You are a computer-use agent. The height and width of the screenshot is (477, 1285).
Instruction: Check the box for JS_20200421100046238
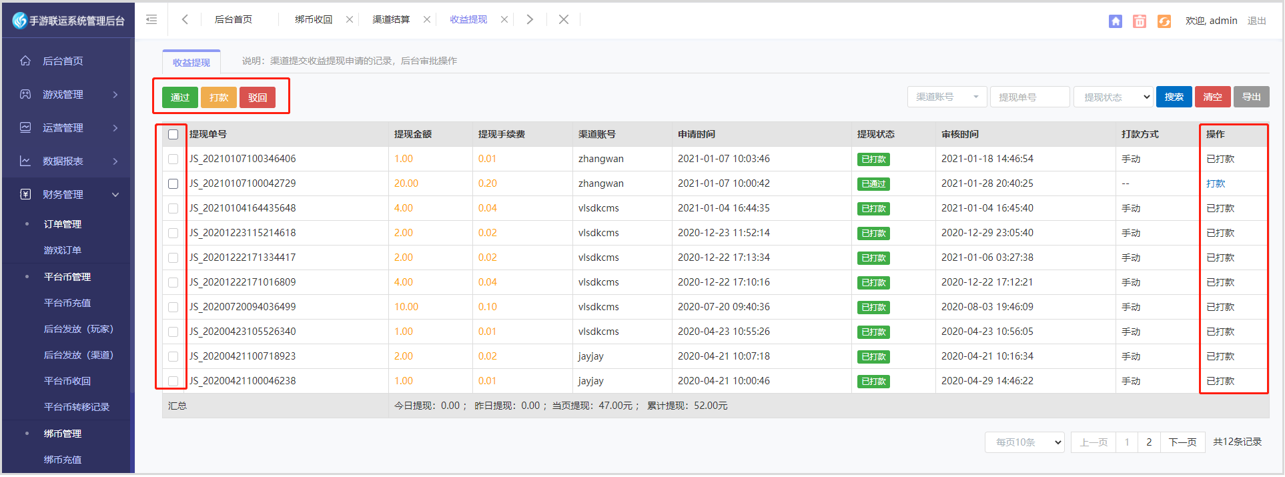click(x=173, y=382)
